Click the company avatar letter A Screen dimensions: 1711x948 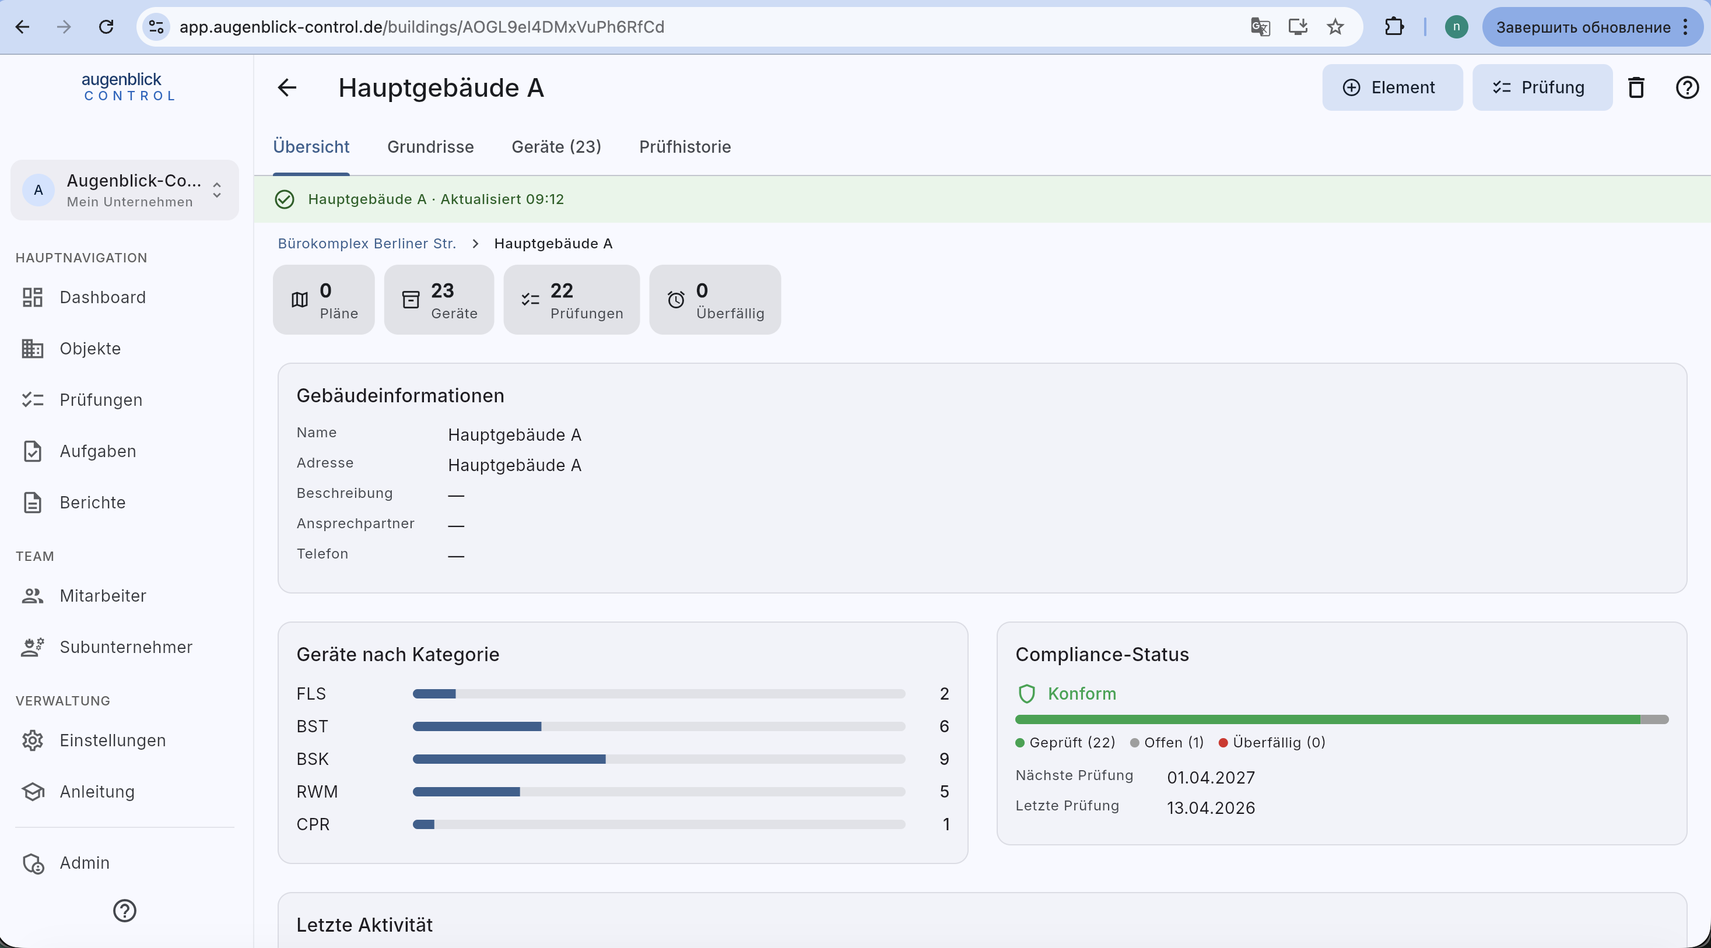(x=38, y=191)
